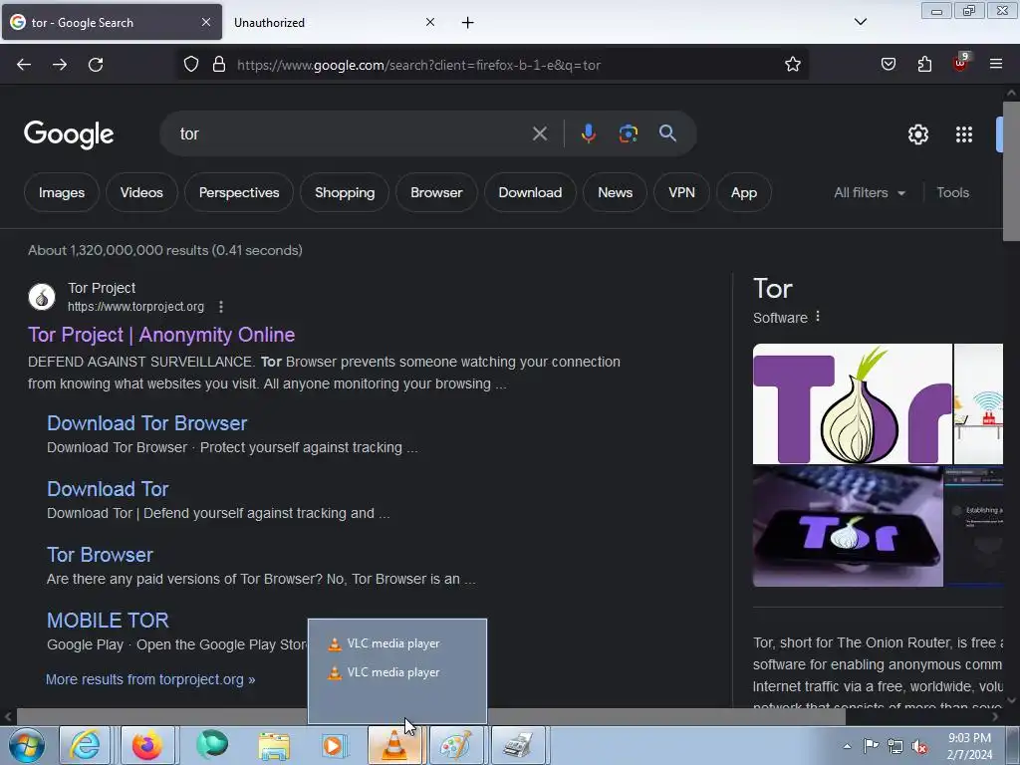The image size is (1020, 765).
Task: Go back with the browser back arrow
Action: tap(24, 65)
